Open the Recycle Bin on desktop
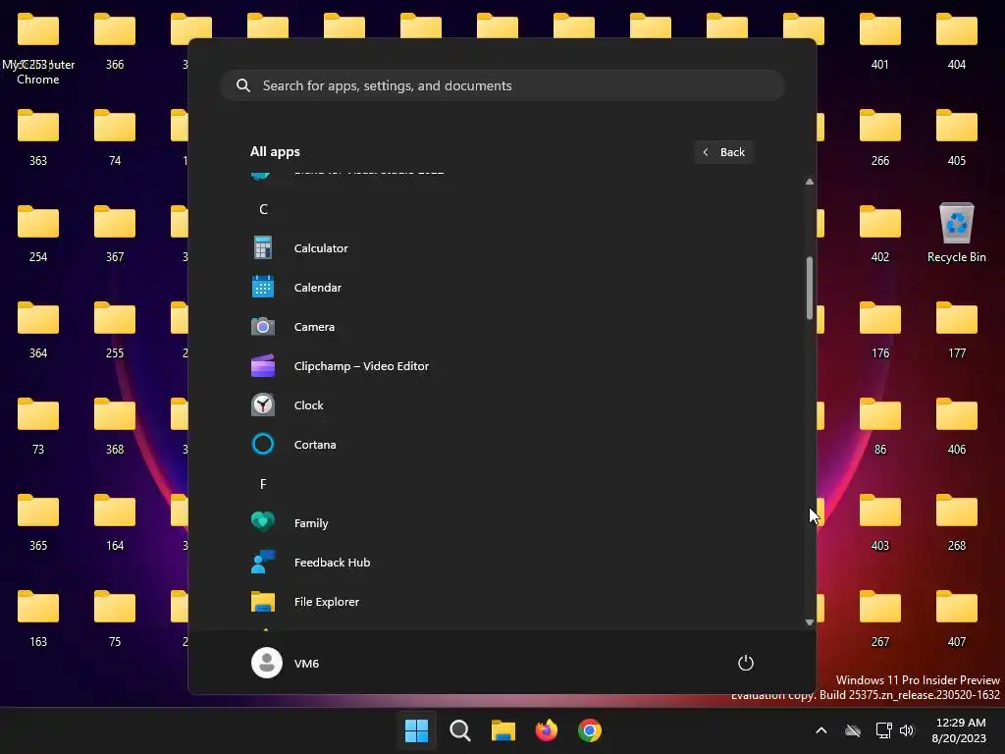Screen dimensions: 1005x754 [x=956, y=233]
